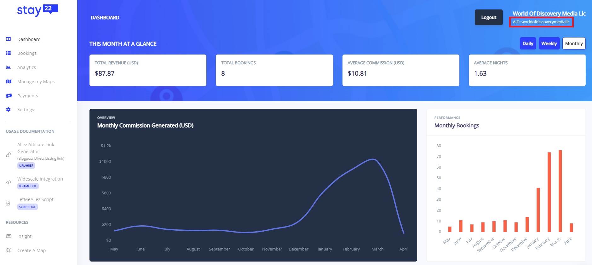
Task: Click the Widescale Integration code icon
Action: (x=9, y=182)
